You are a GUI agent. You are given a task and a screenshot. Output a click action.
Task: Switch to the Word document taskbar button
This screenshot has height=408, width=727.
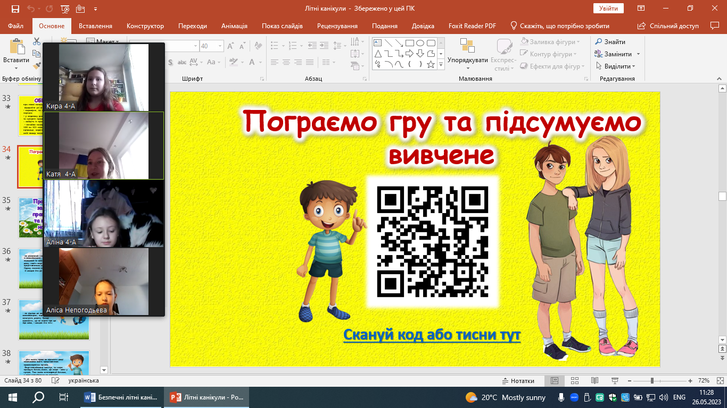122,397
